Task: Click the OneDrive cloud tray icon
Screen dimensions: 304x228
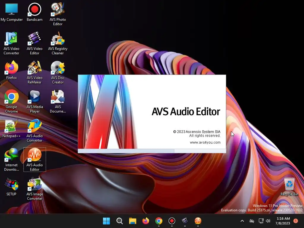Action: pos(252,221)
